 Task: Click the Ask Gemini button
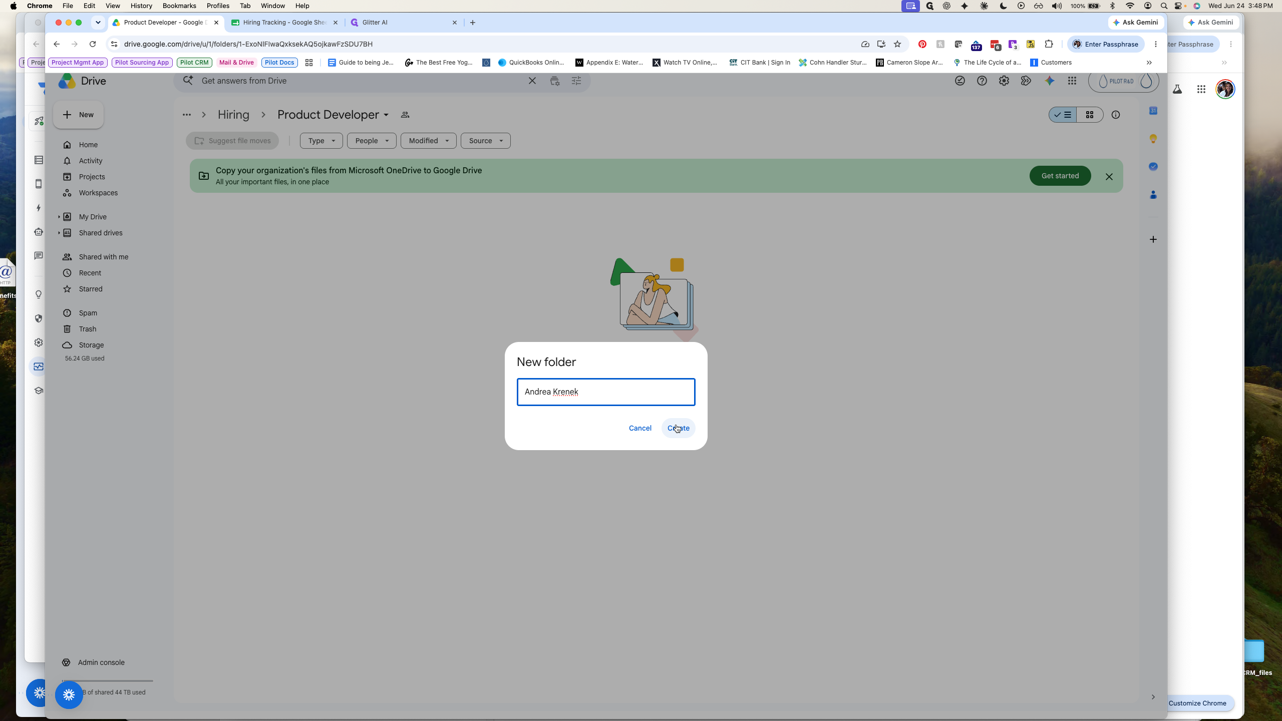click(x=1136, y=23)
